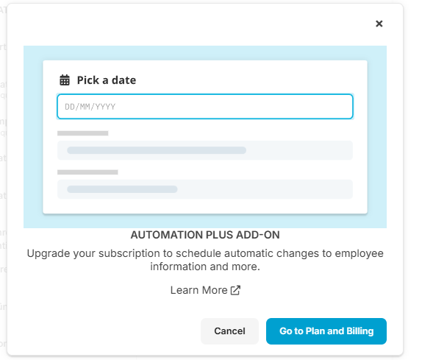The width and height of the screenshot is (422, 360).
Task: Focus the DD/MM/YYYY date input field
Action: point(205,107)
